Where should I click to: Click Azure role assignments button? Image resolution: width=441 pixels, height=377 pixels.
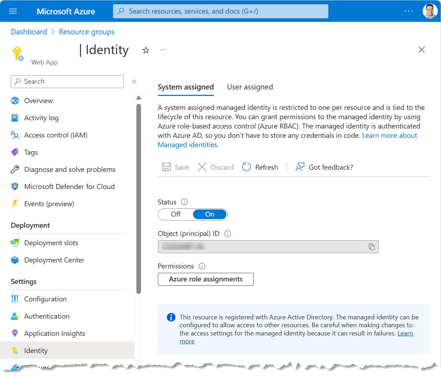click(x=206, y=279)
